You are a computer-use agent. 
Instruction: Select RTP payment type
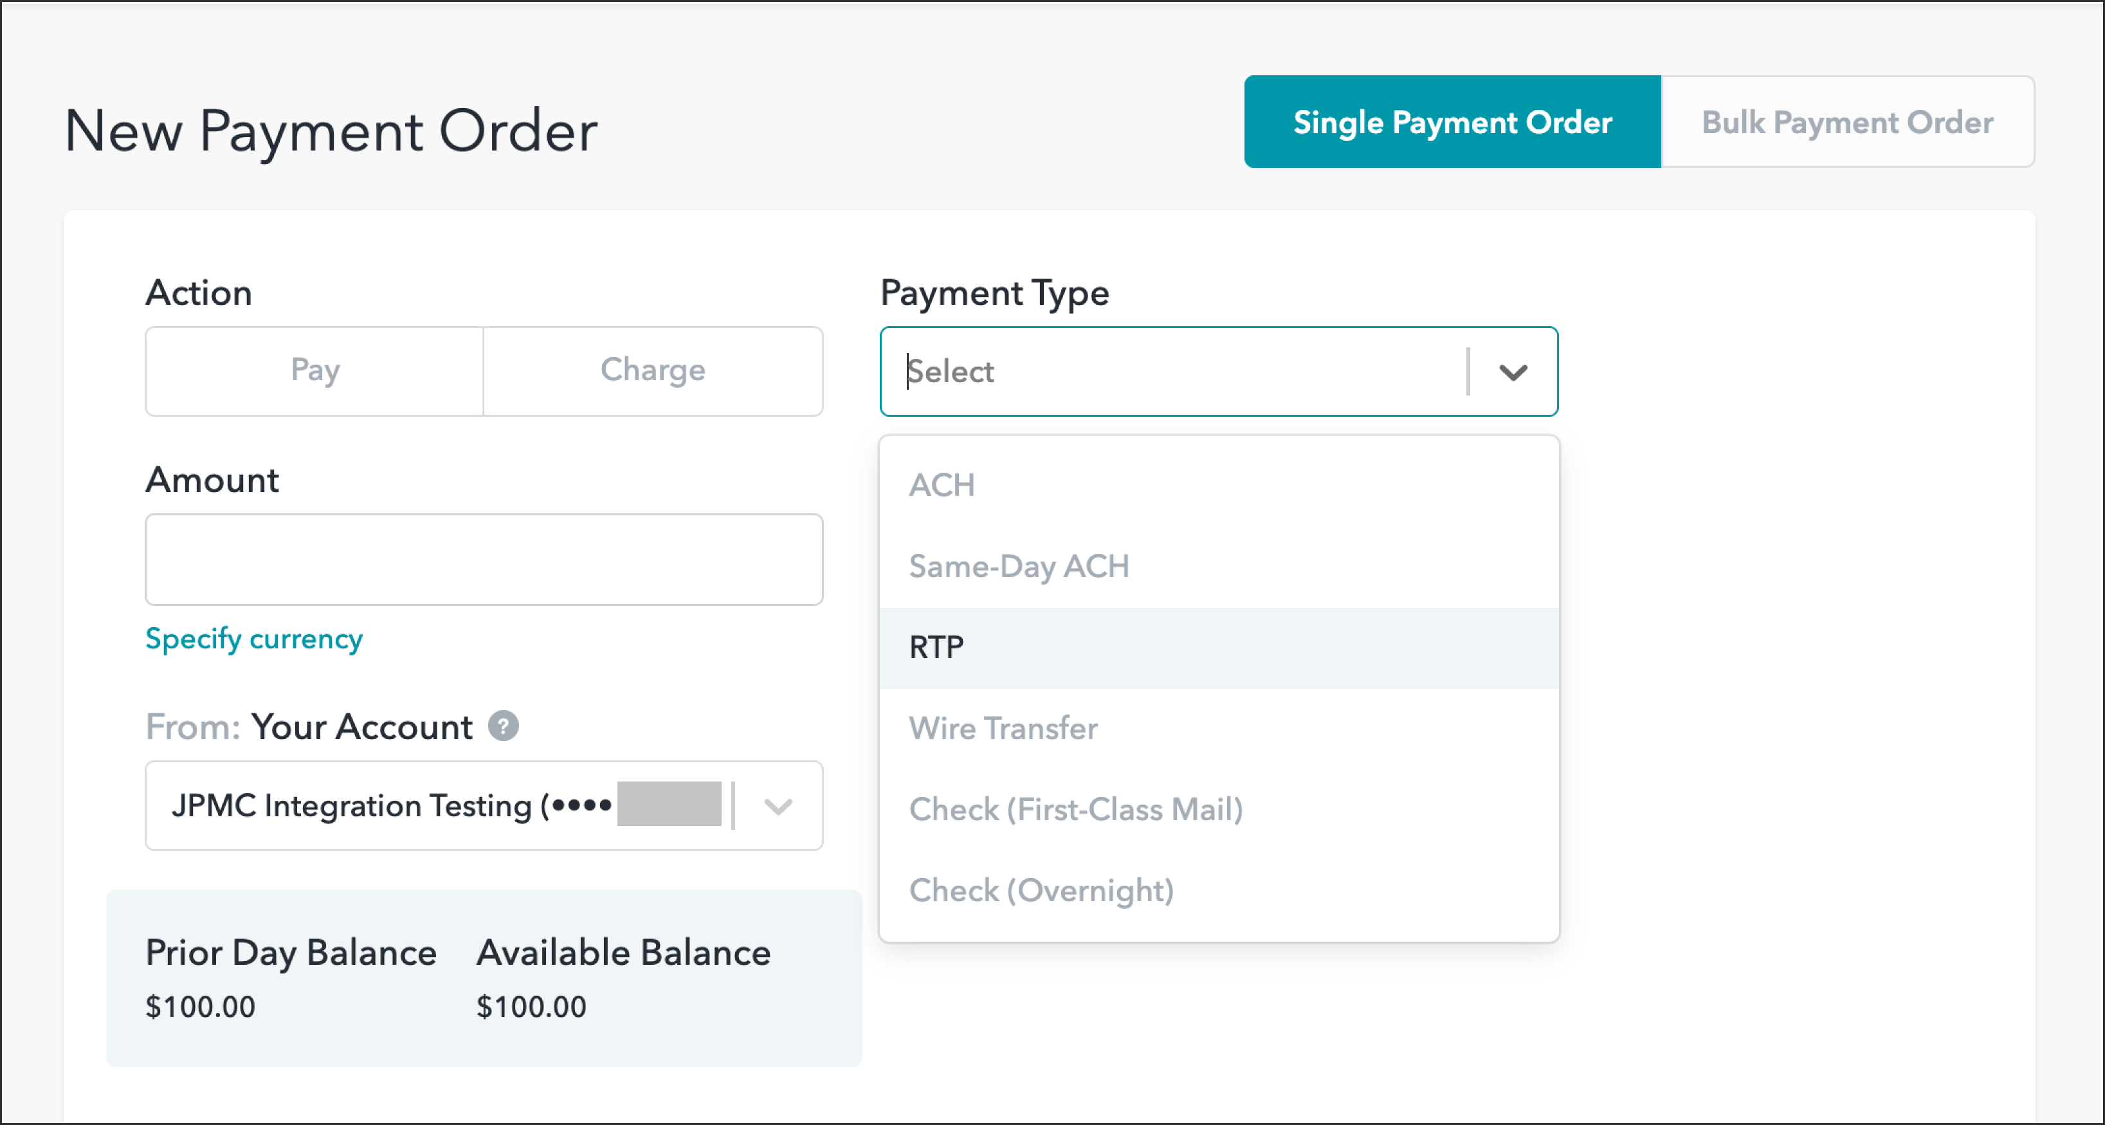click(x=936, y=648)
